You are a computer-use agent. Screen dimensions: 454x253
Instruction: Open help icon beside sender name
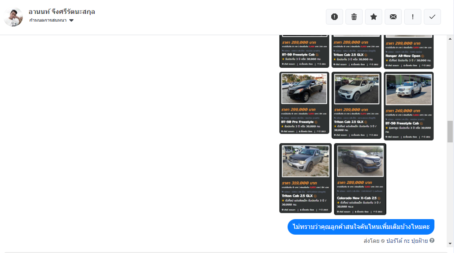(x=432, y=240)
